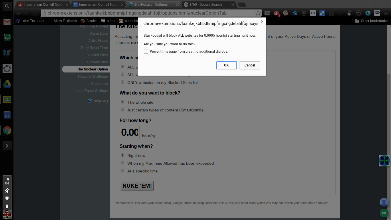Open 'Require Challenge' in the sidebar

tap(93, 76)
